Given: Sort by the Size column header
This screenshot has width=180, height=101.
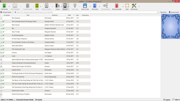Looking at the screenshot, I should pyautogui.click(x=77, y=15).
